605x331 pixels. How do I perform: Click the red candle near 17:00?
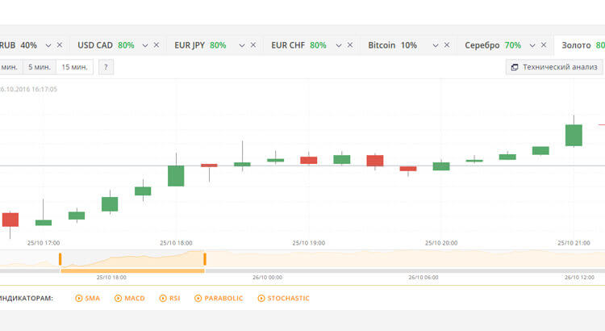pos(10,220)
